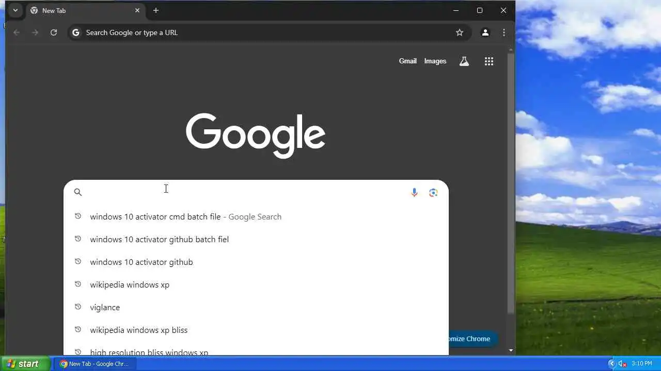Image resolution: width=661 pixels, height=371 pixels.
Task: Bookmark this tab with the star icon
Action: (460, 32)
